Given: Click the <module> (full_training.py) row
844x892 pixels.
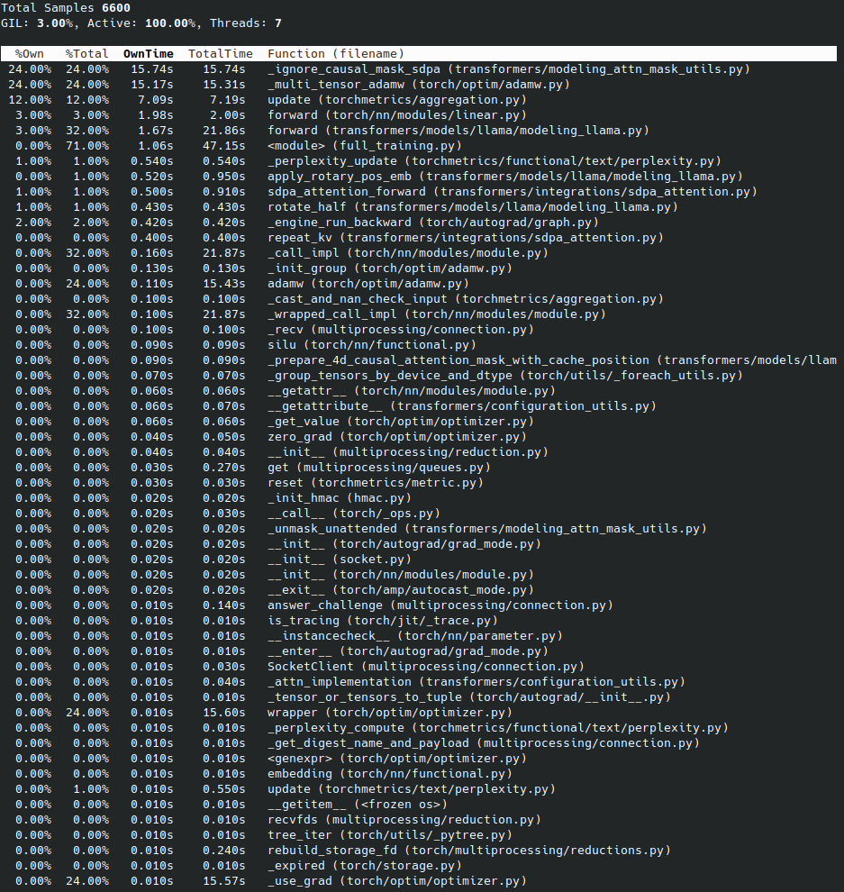Looking at the screenshot, I should point(364,146).
